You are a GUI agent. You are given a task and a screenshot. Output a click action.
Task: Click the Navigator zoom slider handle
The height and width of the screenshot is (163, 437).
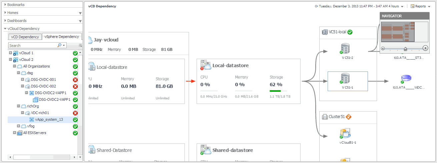[x=405, y=49]
